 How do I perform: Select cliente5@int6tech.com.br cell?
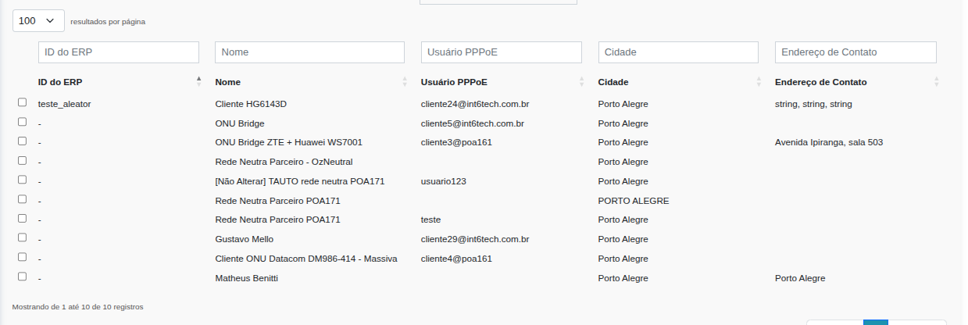[473, 123]
